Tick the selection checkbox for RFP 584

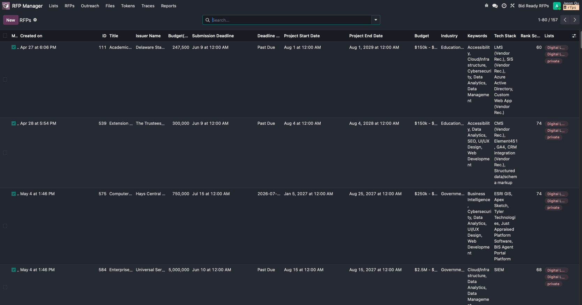click(5, 287)
